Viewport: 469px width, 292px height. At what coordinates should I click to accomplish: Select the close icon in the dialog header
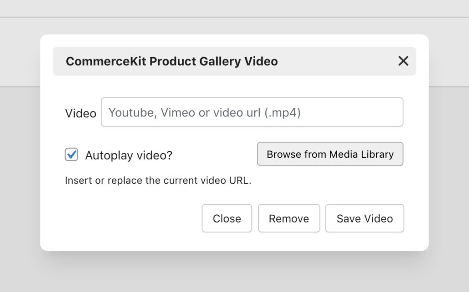point(403,61)
